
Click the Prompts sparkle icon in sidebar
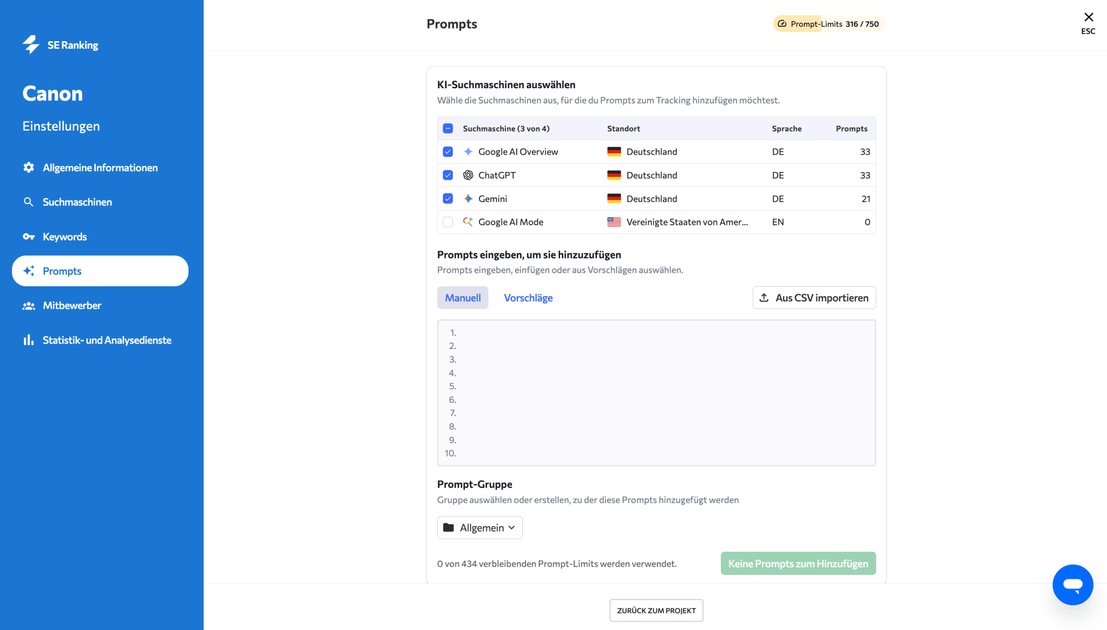point(29,271)
